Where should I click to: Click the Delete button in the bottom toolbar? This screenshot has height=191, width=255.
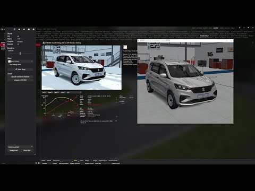pos(55,163)
